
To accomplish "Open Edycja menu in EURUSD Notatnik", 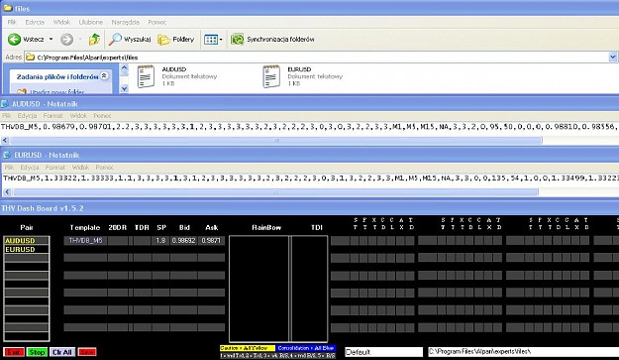I will click(29, 168).
